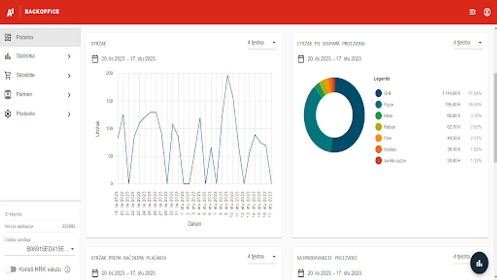Click the Početna dashboard icon
The image size is (497, 280).
pos(8,37)
